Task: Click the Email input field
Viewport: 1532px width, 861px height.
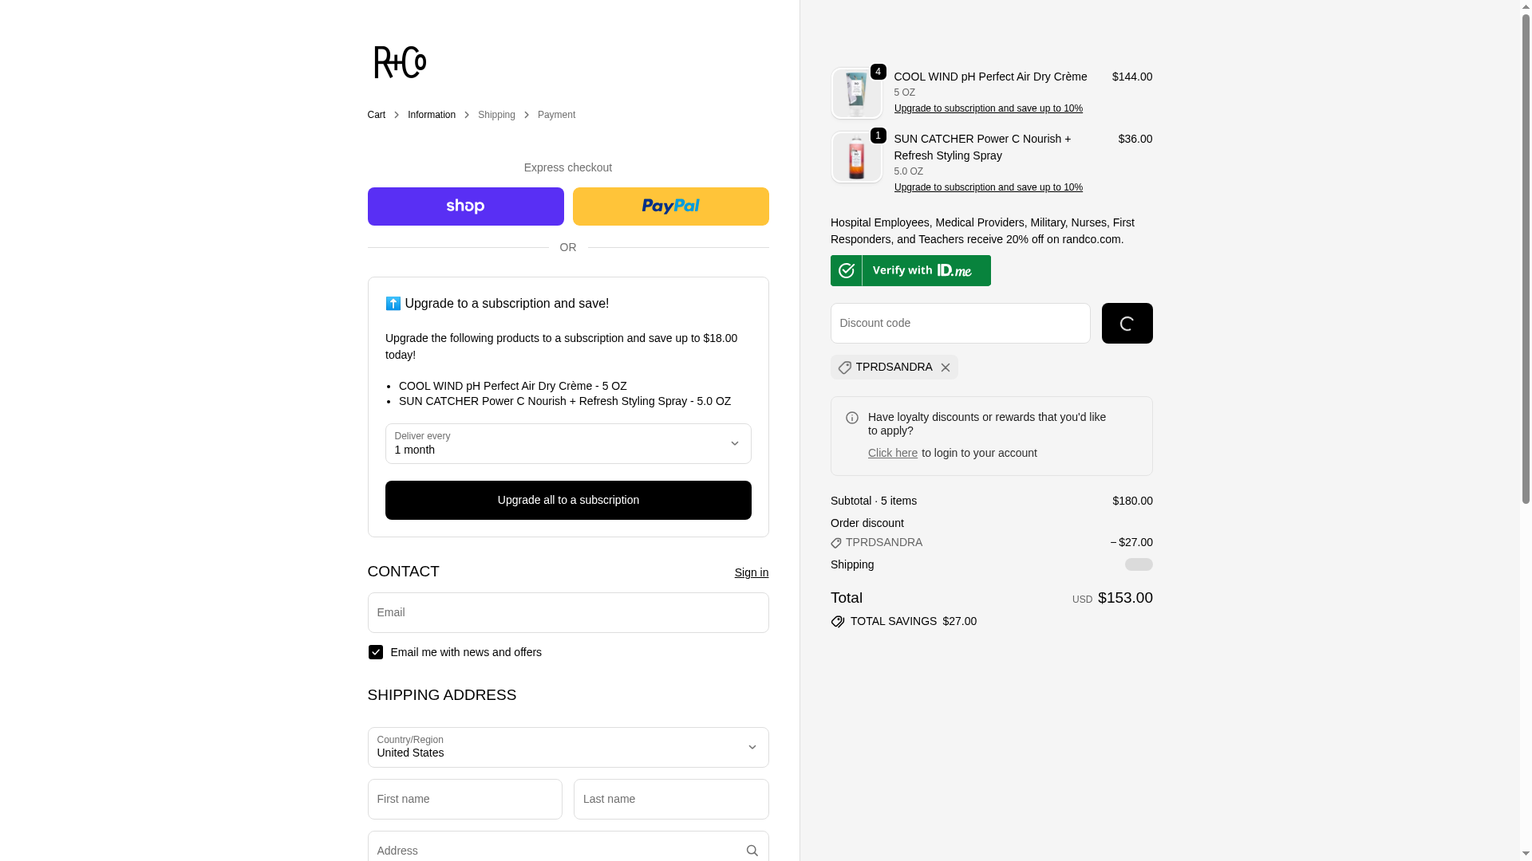Action: [567, 612]
